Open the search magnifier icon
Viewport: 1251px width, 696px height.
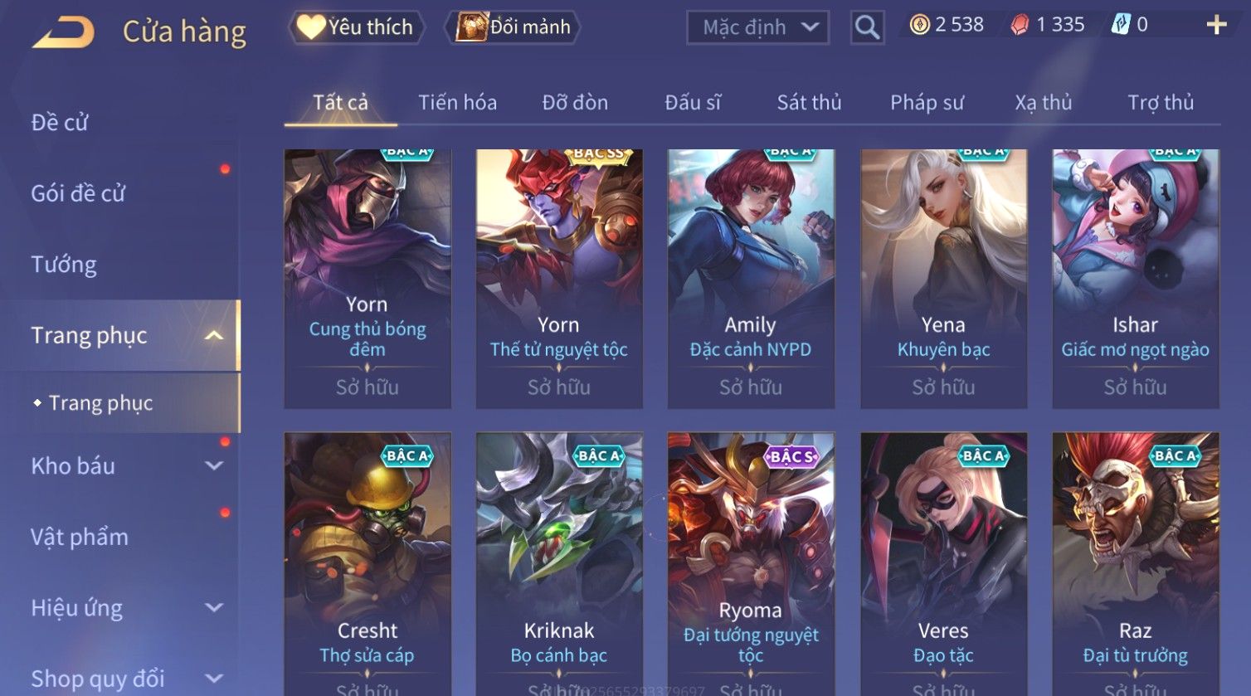867,27
